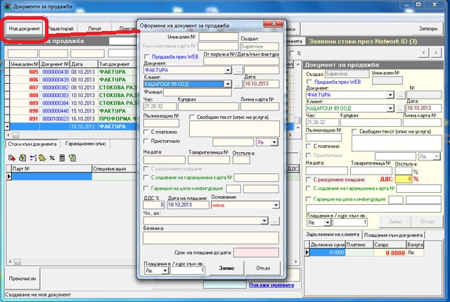Click the browse button next to Чл., ал. field
This screenshot has width=450, height=302.
pos(275,221)
